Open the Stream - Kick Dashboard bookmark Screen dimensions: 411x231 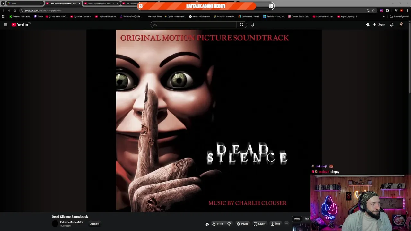point(20,16)
